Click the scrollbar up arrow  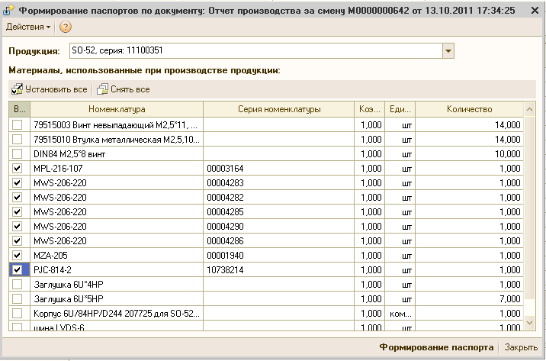click(529, 109)
